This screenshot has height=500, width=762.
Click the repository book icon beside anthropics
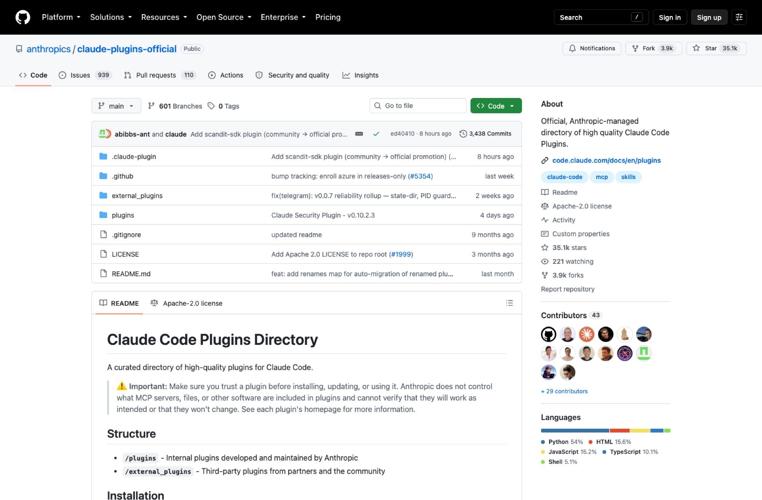click(x=19, y=49)
